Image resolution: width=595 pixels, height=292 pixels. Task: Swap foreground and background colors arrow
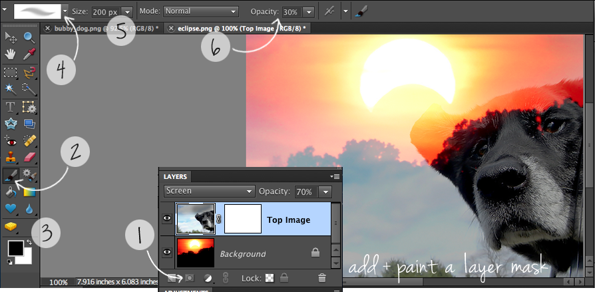pyautogui.click(x=29, y=241)
